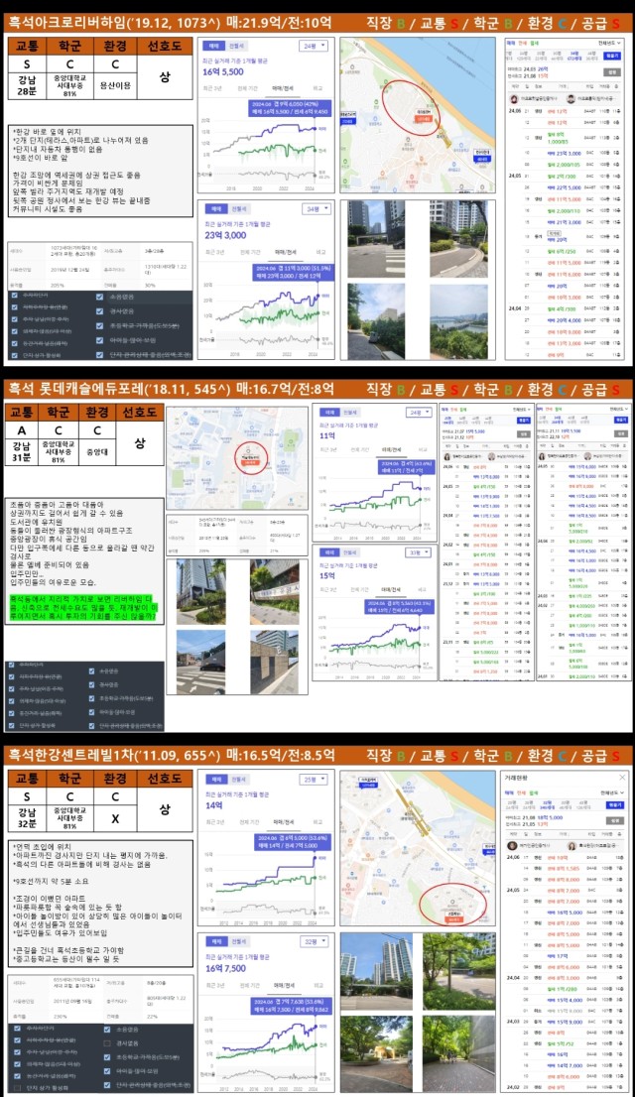
Task: Select the first agent avatar in 아크로리버하임 listings
Action: 514,98
